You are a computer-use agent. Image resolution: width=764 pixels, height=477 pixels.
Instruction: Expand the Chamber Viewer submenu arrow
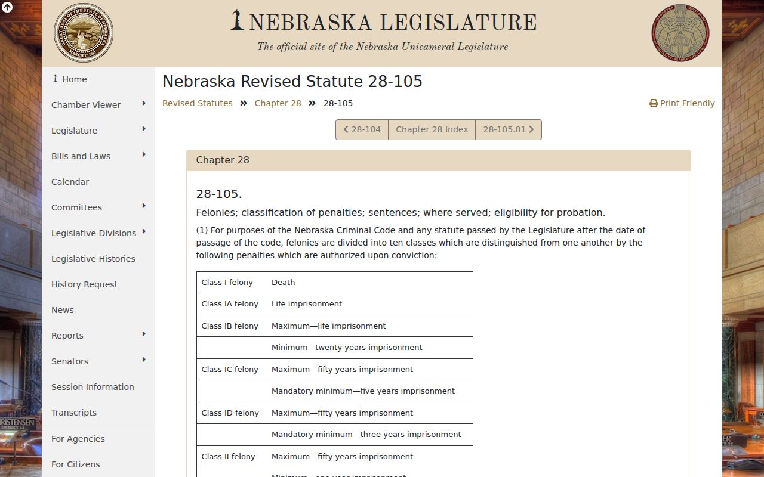click(x=144, y=104)
